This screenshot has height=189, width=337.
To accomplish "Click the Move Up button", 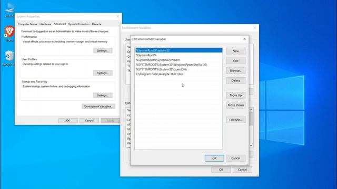I will (235, 95).
